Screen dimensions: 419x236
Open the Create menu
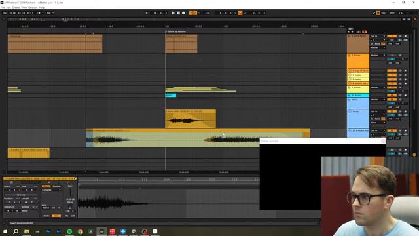[16, 7]
